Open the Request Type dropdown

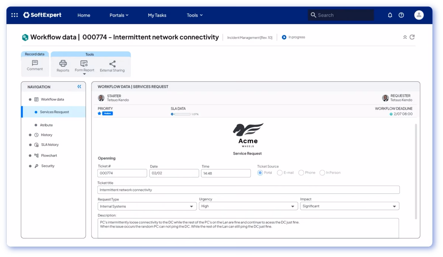pyautogui.click(x=147, y=206)
